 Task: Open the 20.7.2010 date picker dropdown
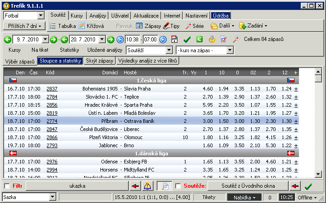point(102,39)
